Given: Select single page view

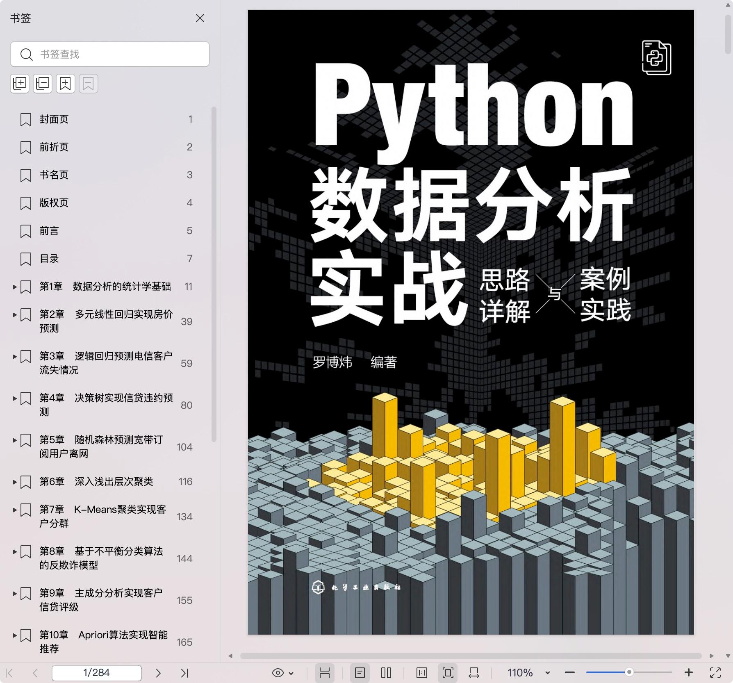Looking at the screenshot, I should point(360,673).
